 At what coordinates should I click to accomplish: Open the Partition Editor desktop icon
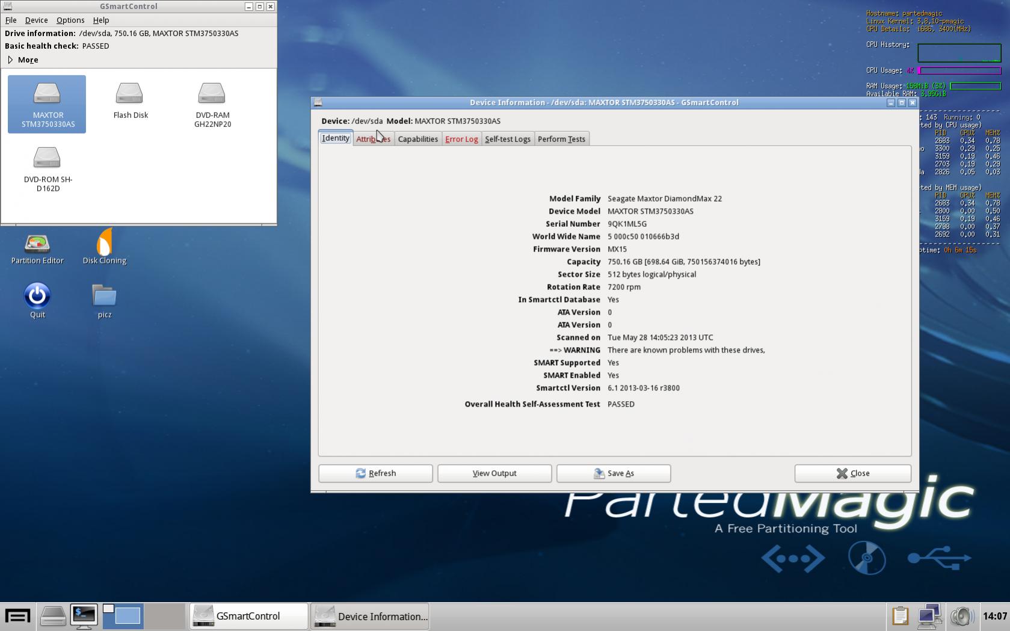pos(37,249)
